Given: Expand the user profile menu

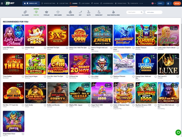Looking at the screenshot, I should click(x=169, y=3).
